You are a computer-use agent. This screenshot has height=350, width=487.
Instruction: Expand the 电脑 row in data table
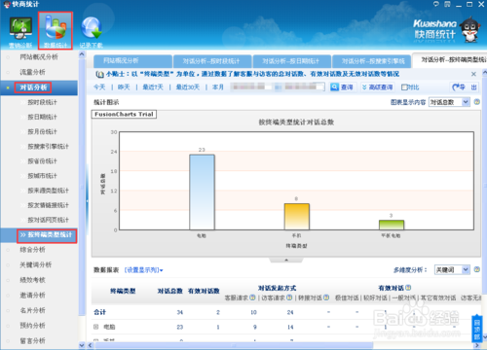coord(95,327)
